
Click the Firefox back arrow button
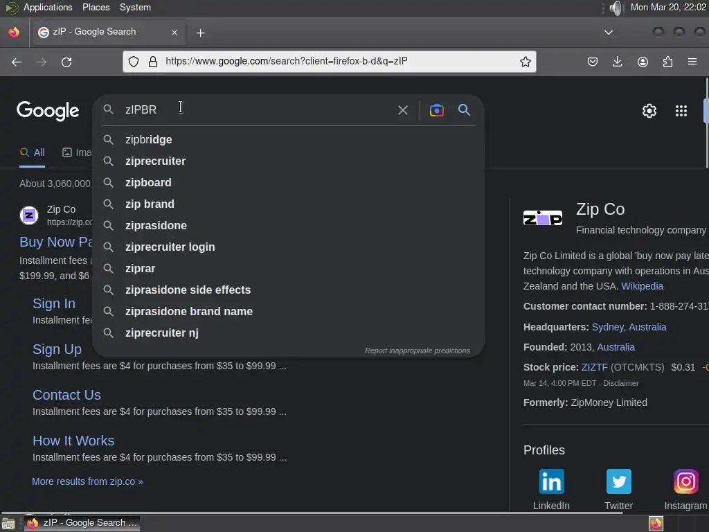coord(17,62)
